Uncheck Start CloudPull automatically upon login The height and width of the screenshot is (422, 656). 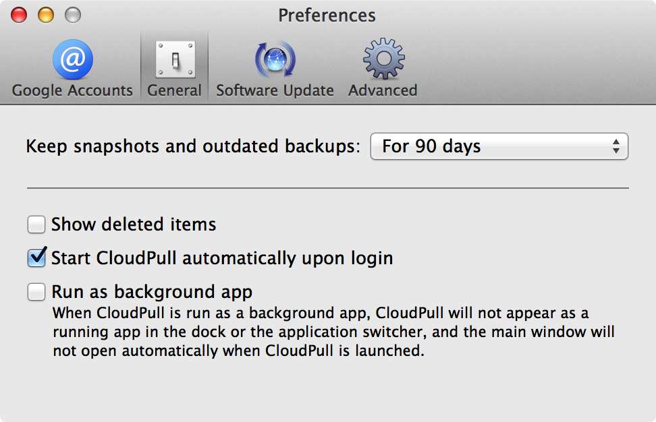click(x=36, y=258)
